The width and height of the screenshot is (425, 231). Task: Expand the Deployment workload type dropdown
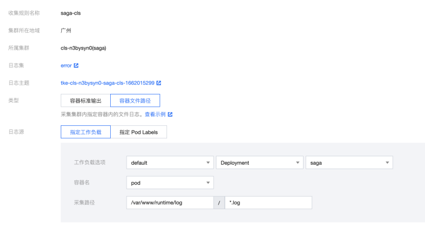pyautogui.click(x=260, y=162)
